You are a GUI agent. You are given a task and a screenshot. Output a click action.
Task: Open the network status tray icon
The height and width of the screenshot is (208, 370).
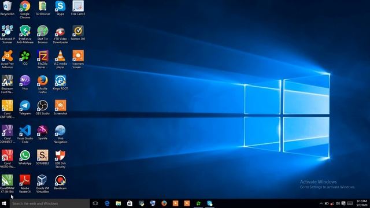[332, 203]
